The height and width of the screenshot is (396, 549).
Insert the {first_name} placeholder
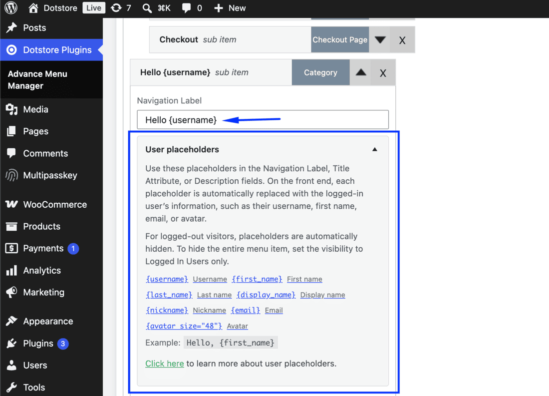click(257, 279)
